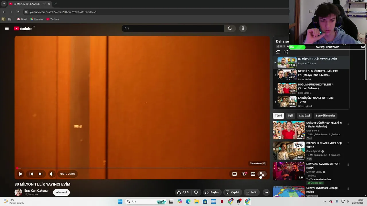Click taskbar Ara search box

tap(146, 201)
